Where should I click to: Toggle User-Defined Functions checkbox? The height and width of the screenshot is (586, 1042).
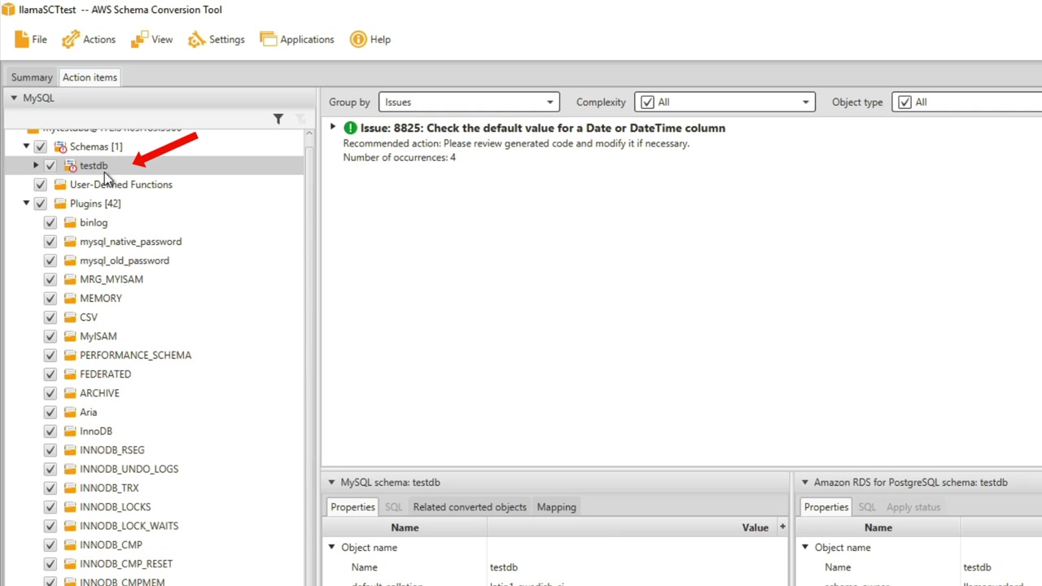41,185
